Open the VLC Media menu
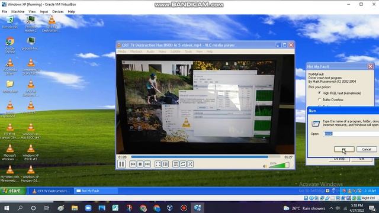 tap(122, 51)
